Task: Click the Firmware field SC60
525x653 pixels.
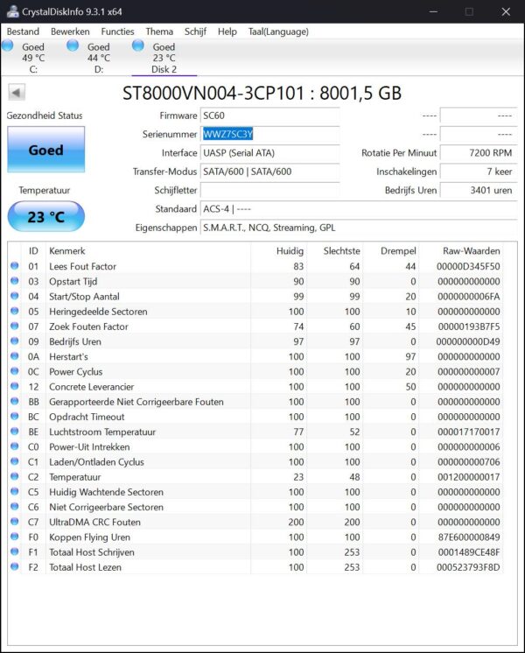Action: click(269, 116)
